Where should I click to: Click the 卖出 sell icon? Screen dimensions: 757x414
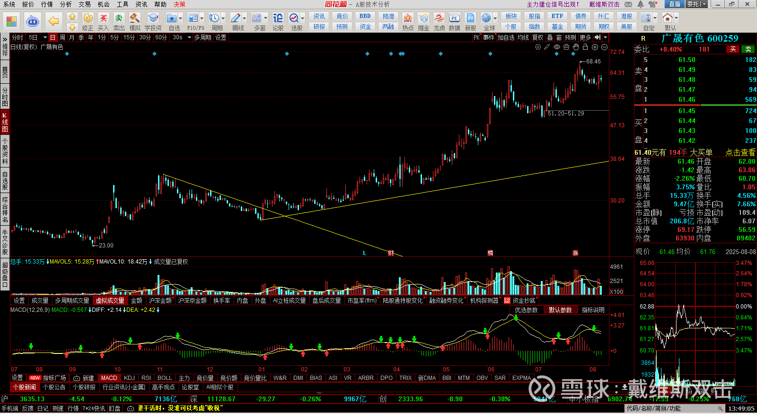click(x=119, y=18)
